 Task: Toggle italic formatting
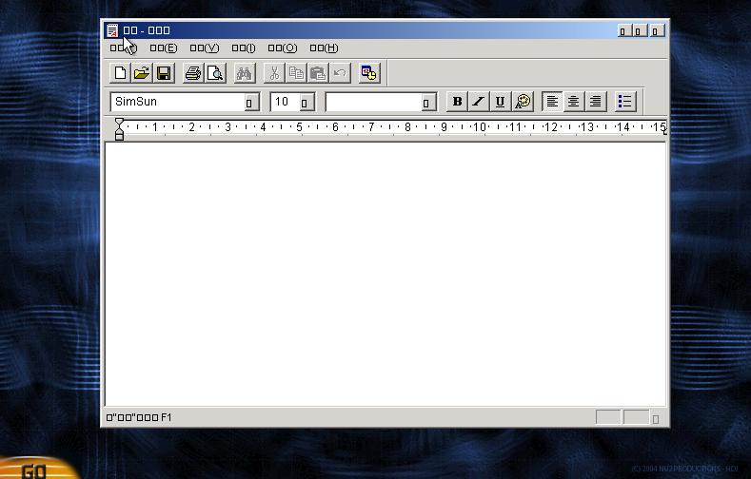coord(479,102)
